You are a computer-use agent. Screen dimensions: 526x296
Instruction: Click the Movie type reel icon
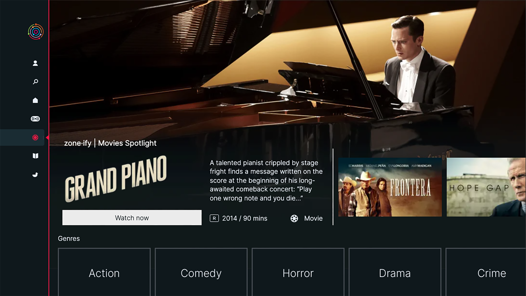294,218
